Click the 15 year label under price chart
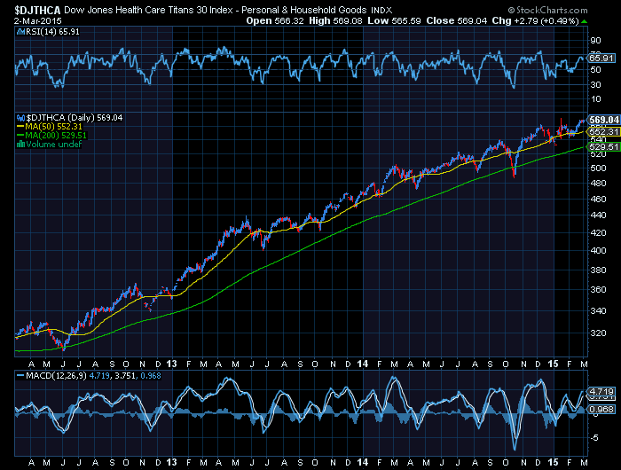 click(x=553, y=364)
